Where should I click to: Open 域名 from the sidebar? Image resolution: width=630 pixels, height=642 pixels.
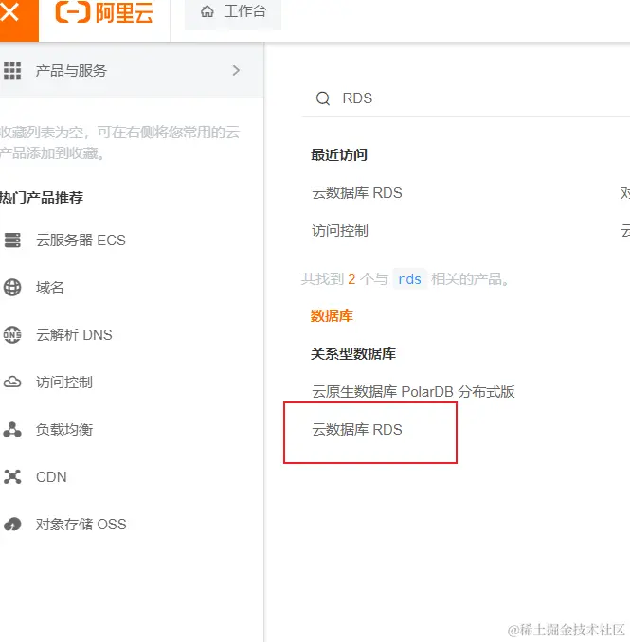point(49,288)
